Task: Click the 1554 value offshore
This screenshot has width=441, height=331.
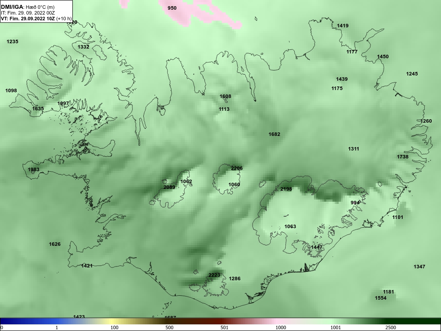Action: pyautogui.click(x=381, y=298)
